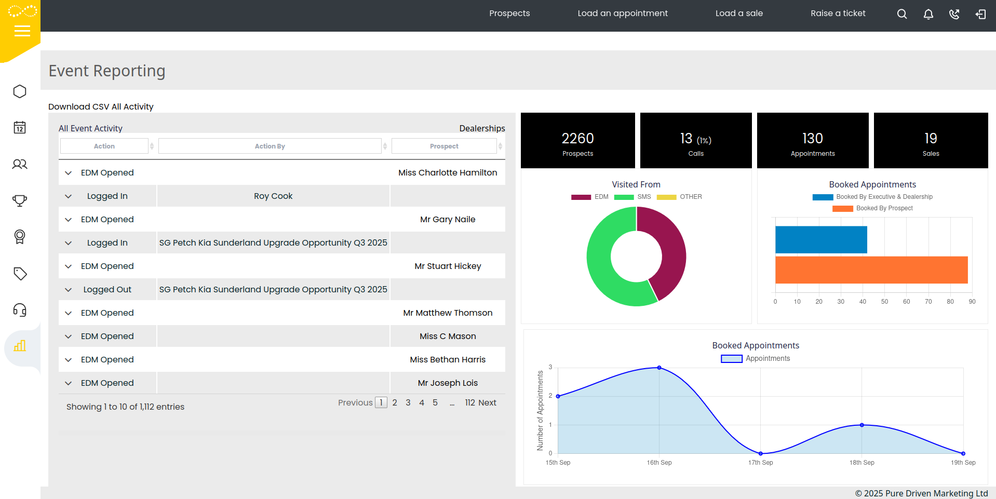This screenshot has height=499, width=996.
Task: Open the Prospects menu item
Action: pos(509,14)
